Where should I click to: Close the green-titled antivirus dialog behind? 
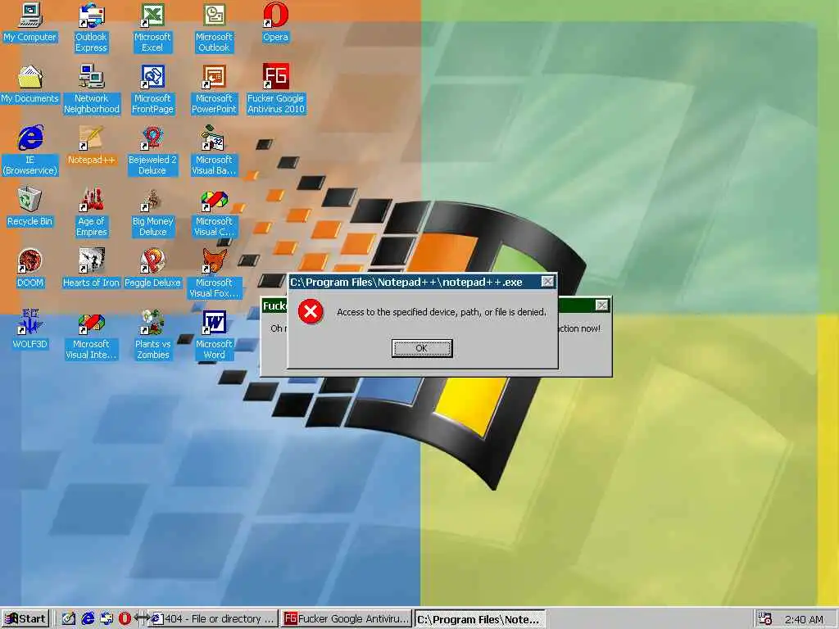click(601, 305)
